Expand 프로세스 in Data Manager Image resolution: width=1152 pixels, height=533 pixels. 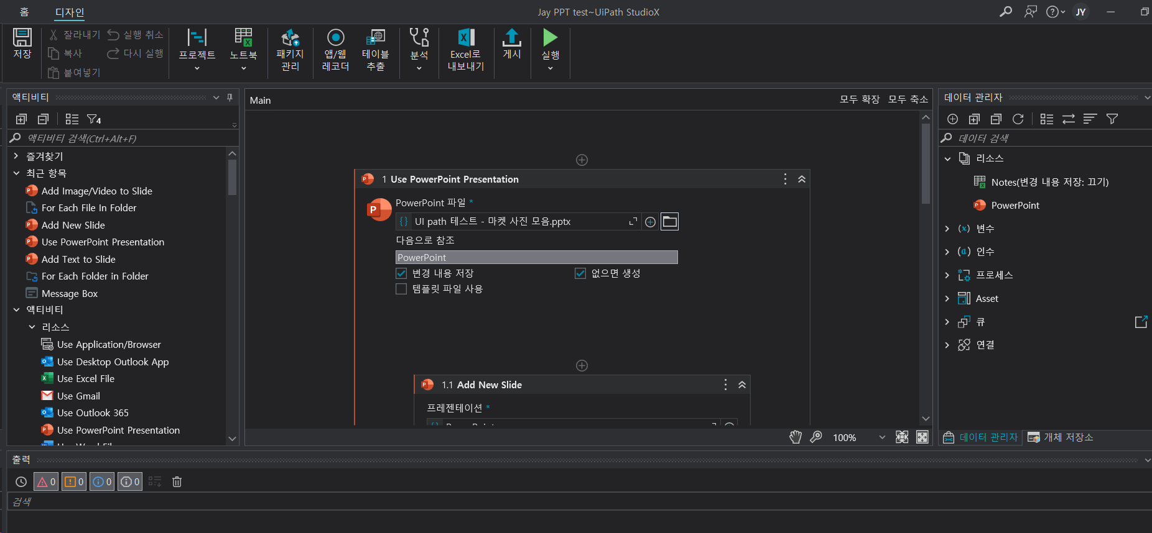coord(947,275)
